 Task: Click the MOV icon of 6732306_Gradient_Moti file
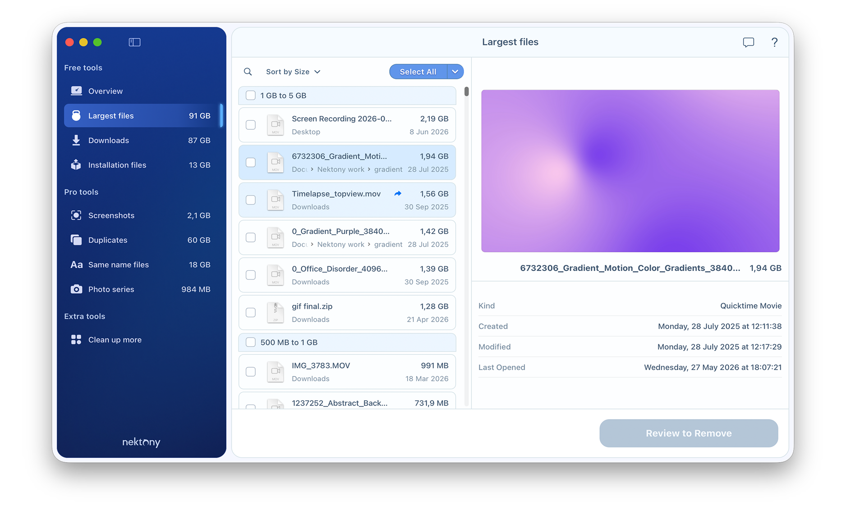coord(276,162)
